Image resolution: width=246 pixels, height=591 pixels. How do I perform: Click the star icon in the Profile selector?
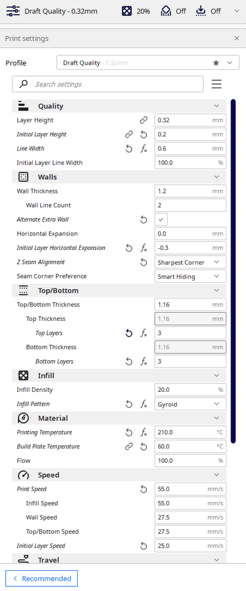pyautogui.click(x=216, y=63)
